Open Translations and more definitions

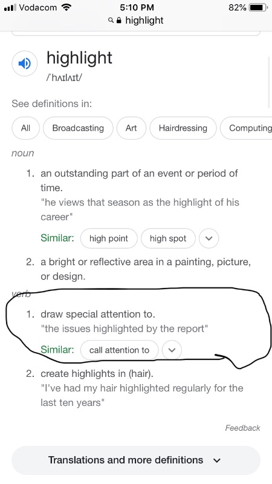(x=135, y=460)
